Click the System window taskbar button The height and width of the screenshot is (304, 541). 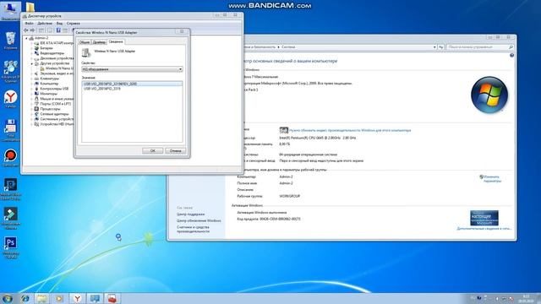(x=95, y=298)
